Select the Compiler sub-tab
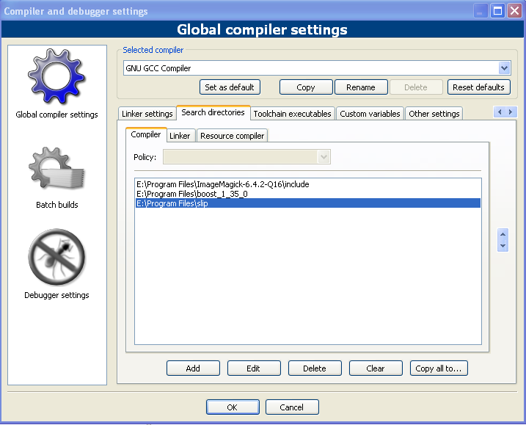The width and height of the screenshot is (526, 425). pos(146,134)
